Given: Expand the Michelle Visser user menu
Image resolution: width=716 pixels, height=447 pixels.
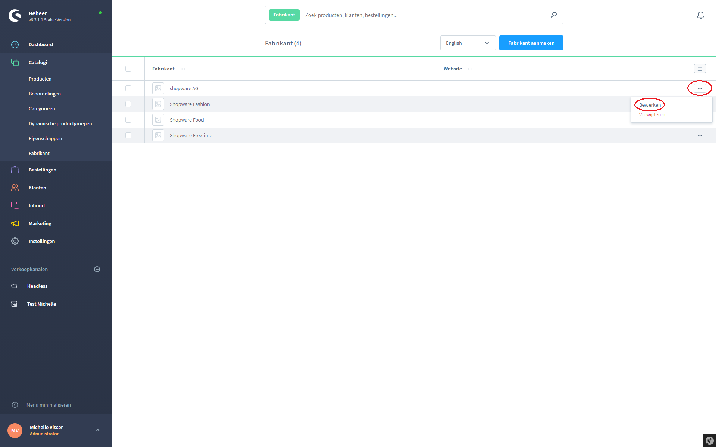Looking at the screenshot, I should pos(97,430).
